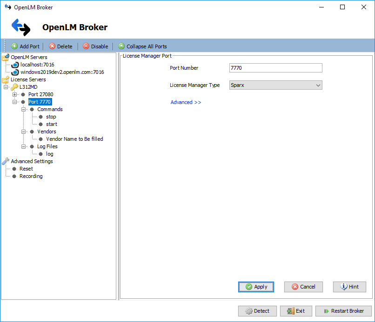
Task: Expand the Port 27080 tree node
Action: click(15, 94)
